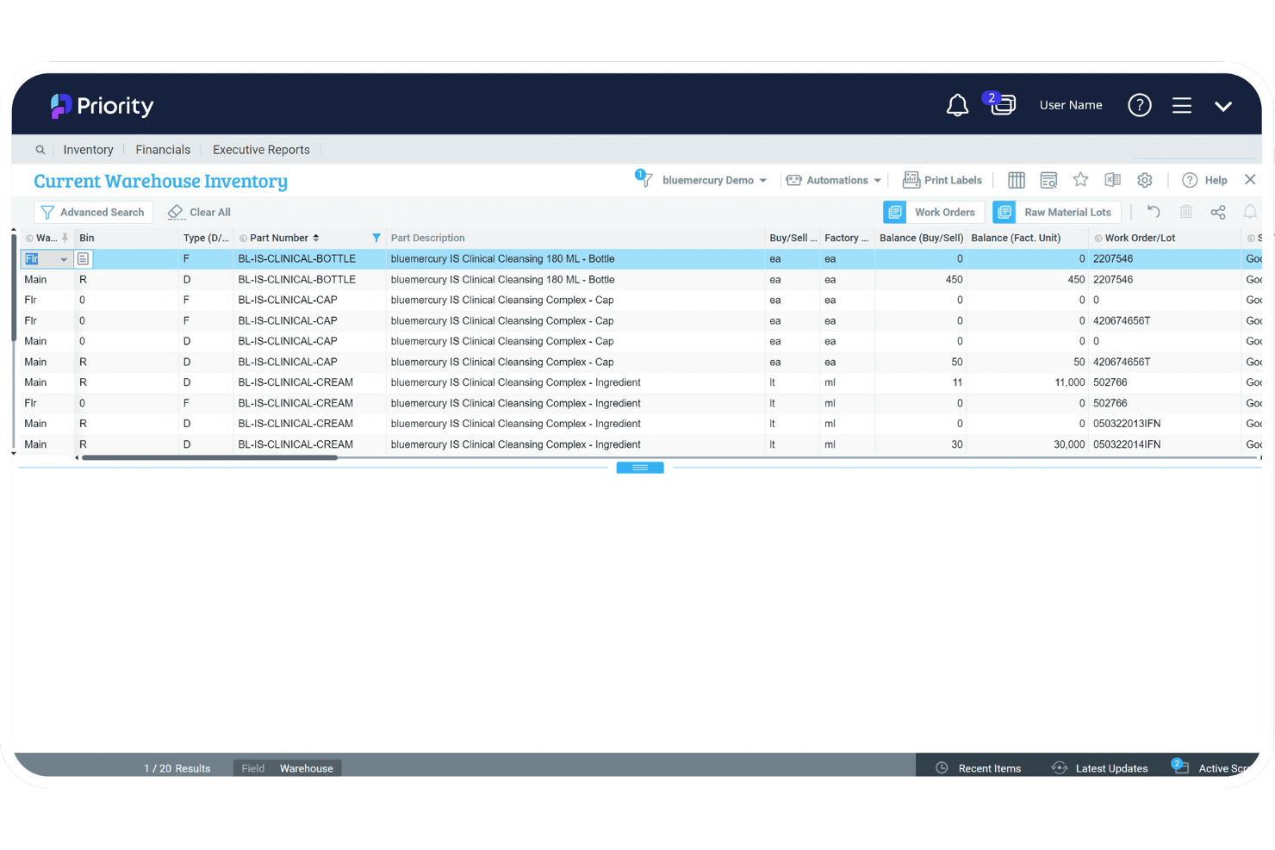Open the Print Labels tool

point(942,180)
